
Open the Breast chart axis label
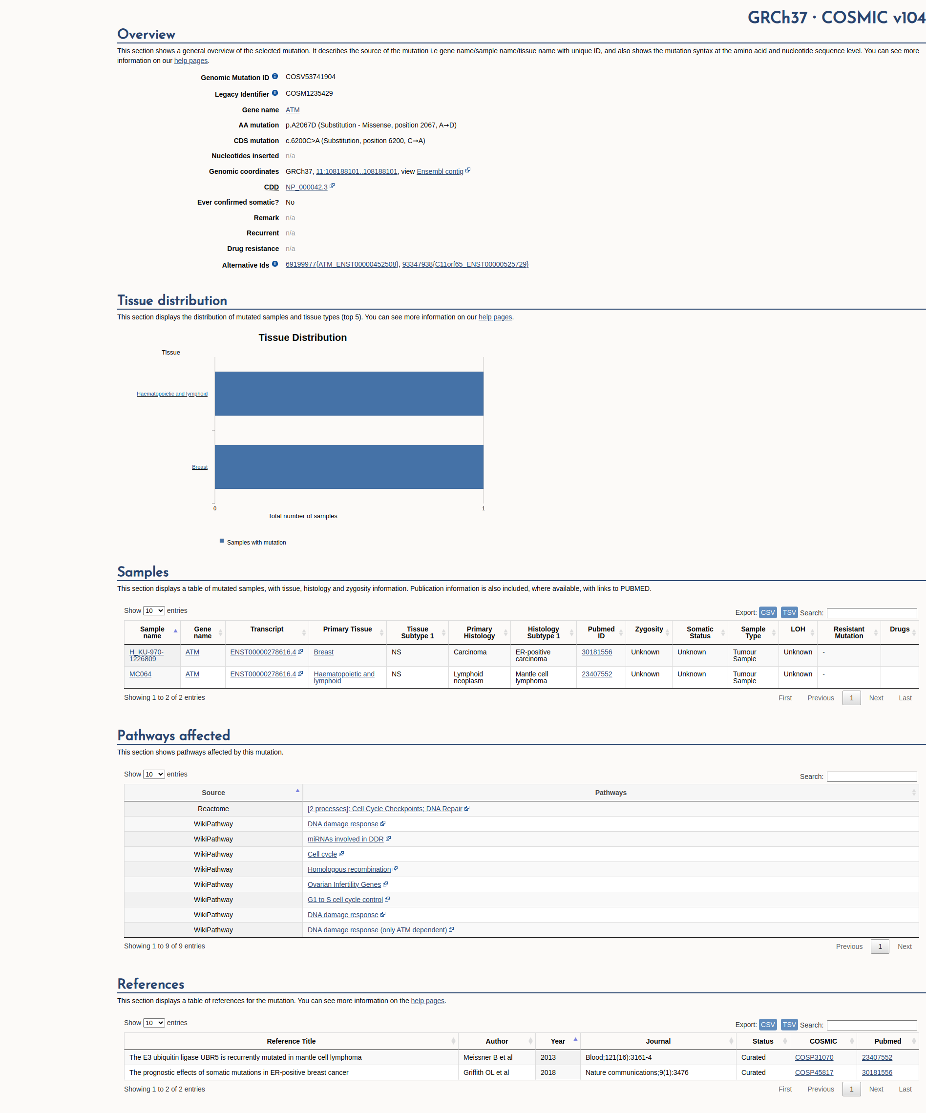point(200,467)
